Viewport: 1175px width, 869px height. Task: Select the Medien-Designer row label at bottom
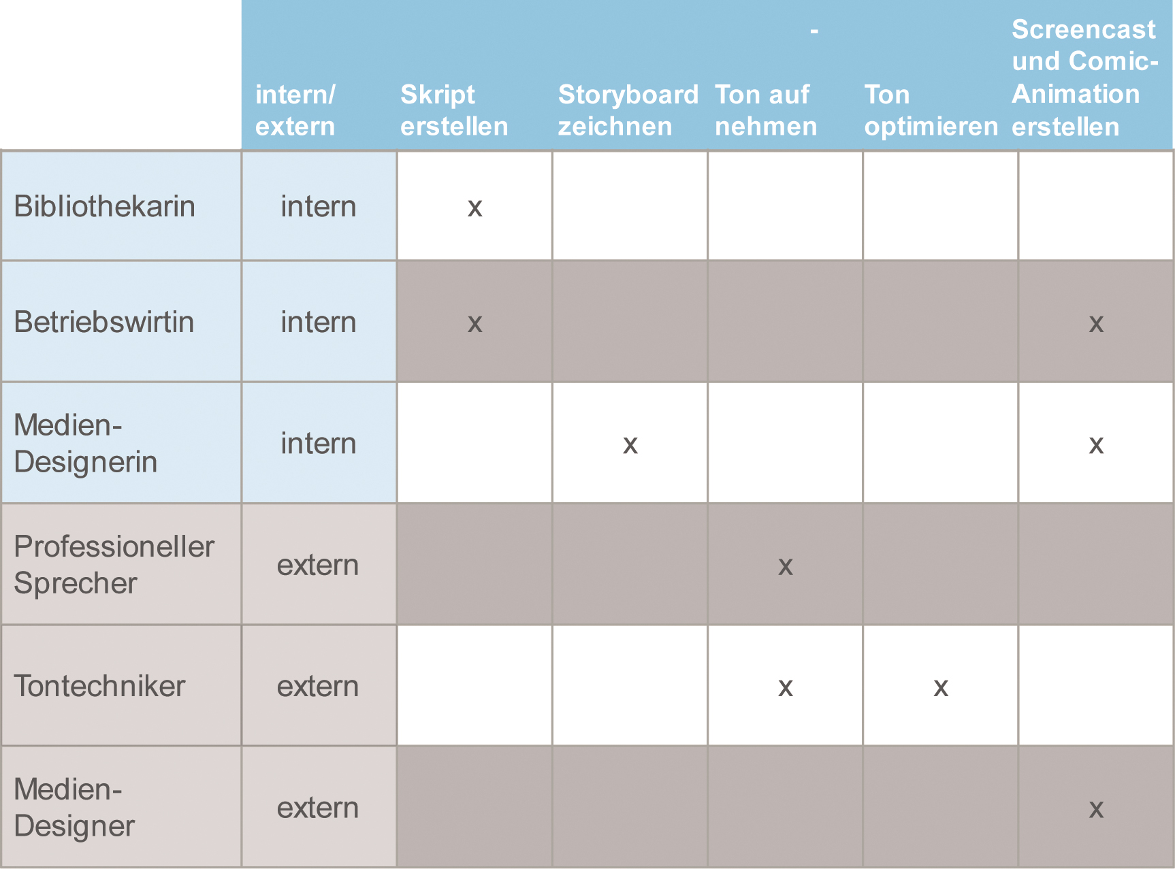point(75,808)
